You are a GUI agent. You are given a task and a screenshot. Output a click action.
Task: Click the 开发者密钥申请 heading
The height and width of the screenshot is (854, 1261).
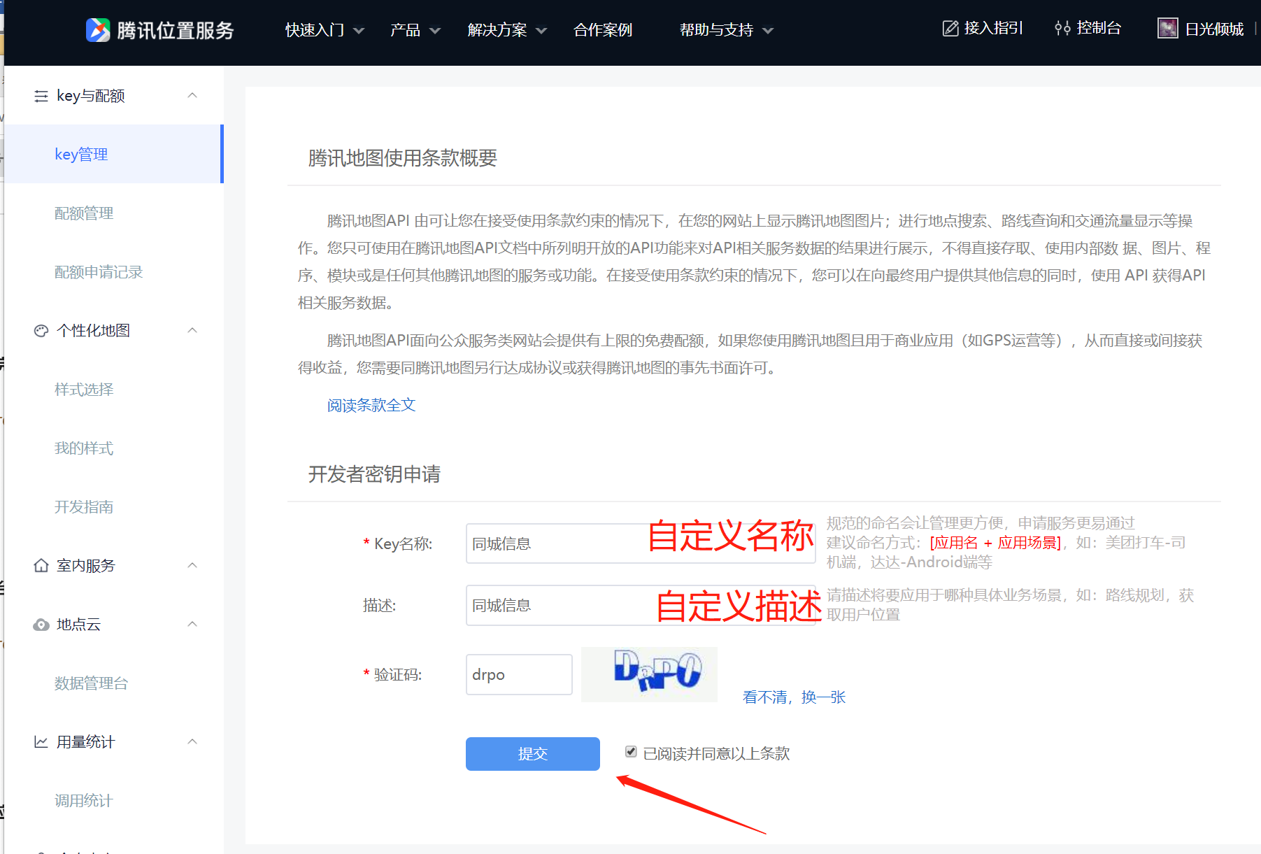[x=374, y=474]
